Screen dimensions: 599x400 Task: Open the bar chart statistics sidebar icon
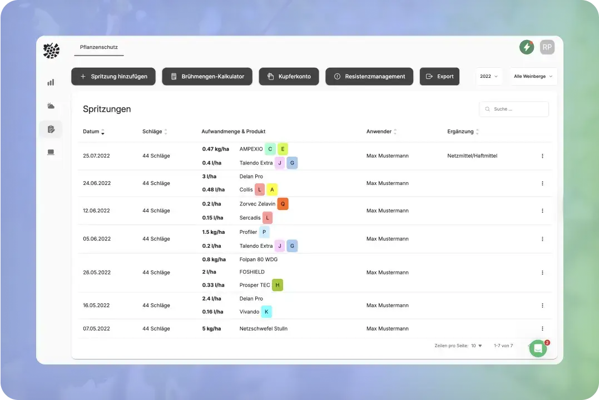pos(51,82)
